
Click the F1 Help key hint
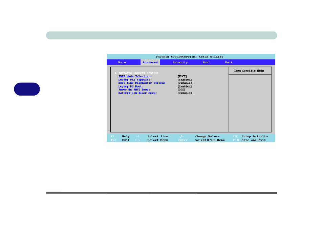click(x=120, y=136)
